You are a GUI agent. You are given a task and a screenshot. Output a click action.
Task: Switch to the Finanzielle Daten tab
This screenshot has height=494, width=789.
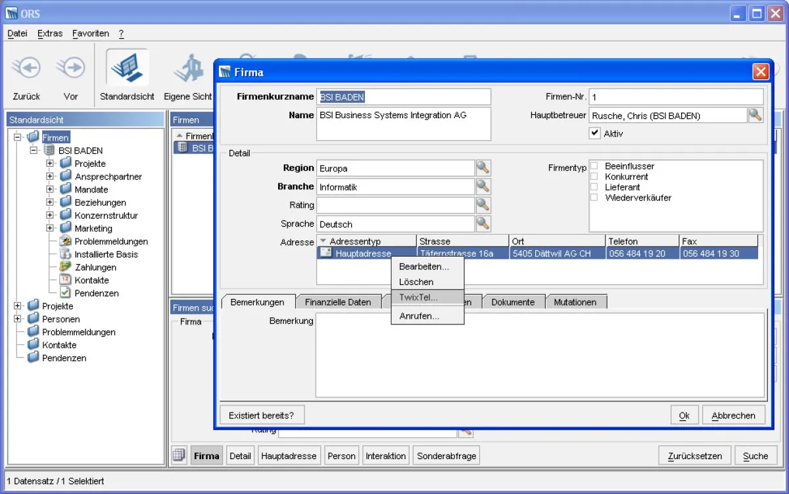pyautogui.click(x=339, y=302)
